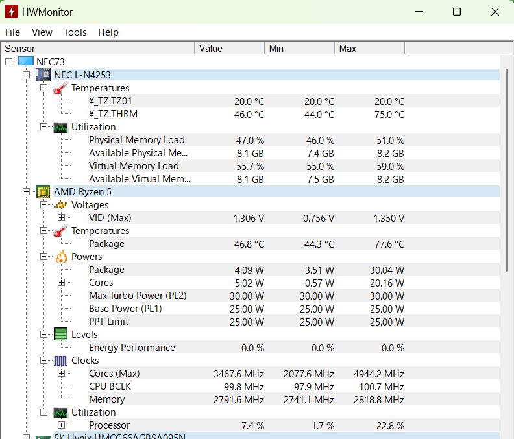
Task: Click the AMD Ryzen 5 processor chip icon
Action: (43, 191)
